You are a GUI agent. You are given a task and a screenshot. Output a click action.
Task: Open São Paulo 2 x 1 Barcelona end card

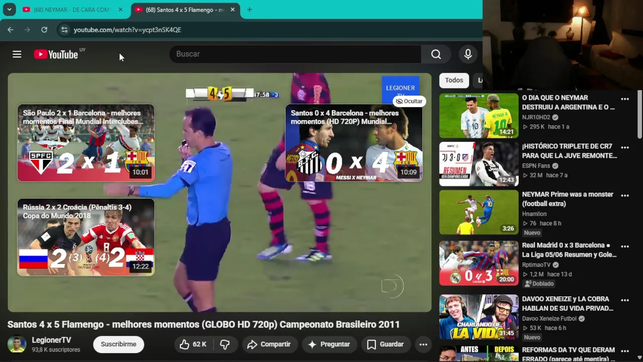point(86,143)
